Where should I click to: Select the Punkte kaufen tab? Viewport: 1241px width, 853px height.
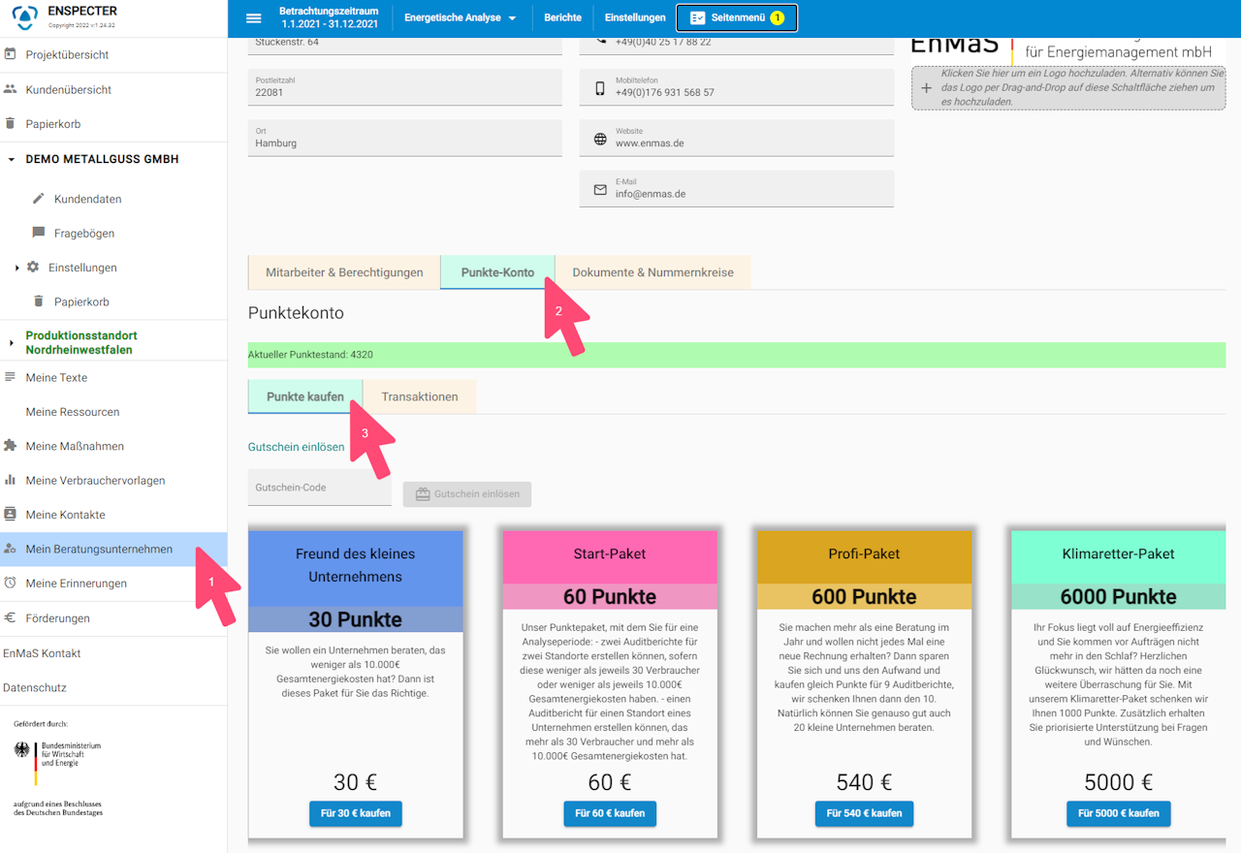(x=305, y=396)
